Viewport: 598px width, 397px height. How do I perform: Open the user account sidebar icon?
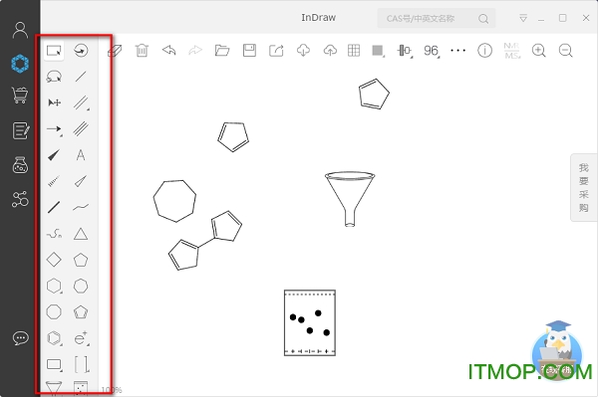[20, 30]
